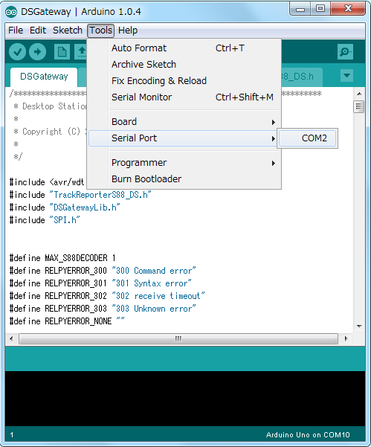The height and width of the screenshot is (447, 371).
Task: Click the New sketch toolbar icon
Action: point(62,51)
